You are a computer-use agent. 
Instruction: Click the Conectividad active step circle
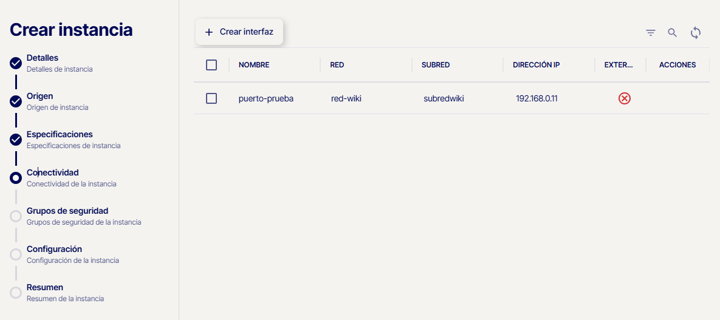coord(16,178)
